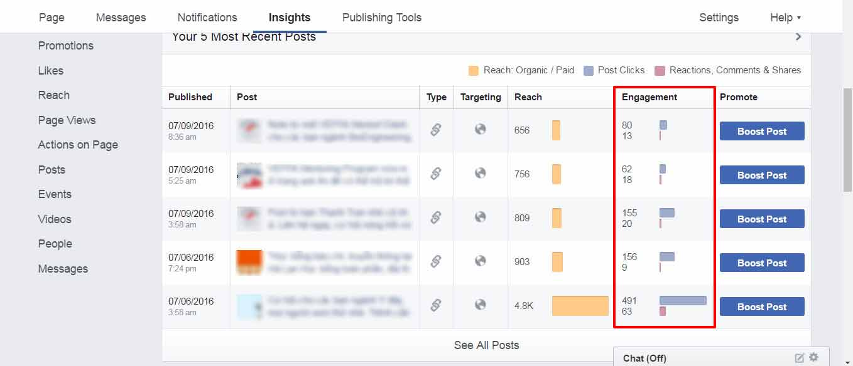The height and width of the screenshot is (366, 853).
Task: Expand the Help dropdown menu
Action: point(785,18)
